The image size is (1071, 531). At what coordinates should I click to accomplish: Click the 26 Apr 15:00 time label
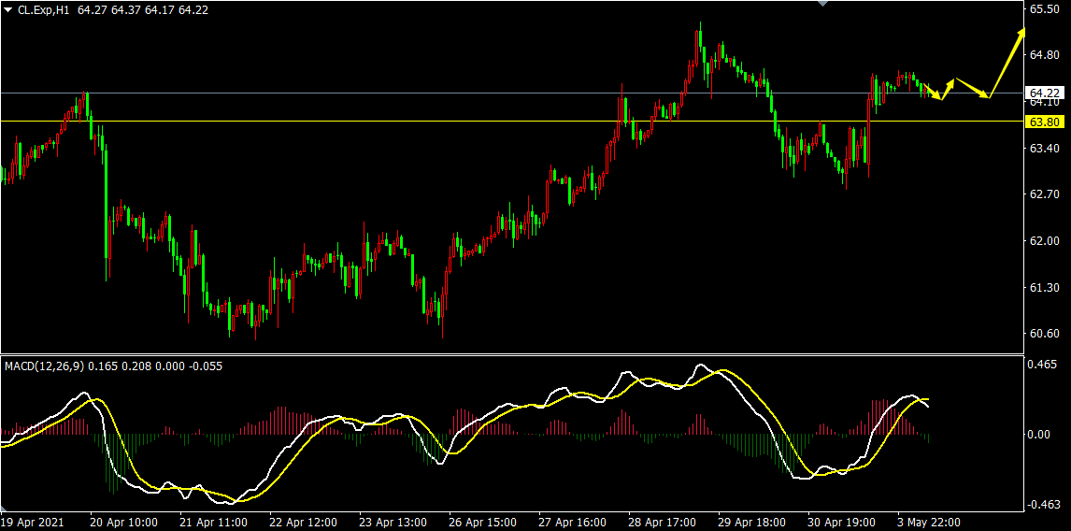(x=480, y=522)
